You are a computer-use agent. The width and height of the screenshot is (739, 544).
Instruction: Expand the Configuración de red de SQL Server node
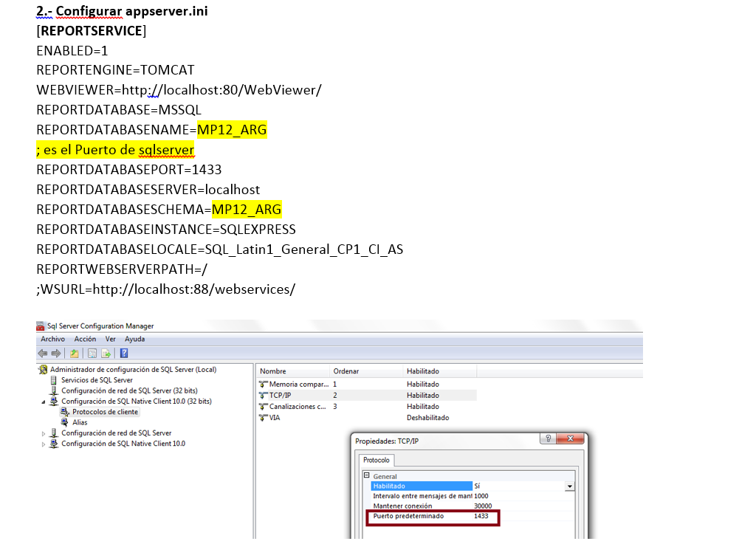point(44,433)
